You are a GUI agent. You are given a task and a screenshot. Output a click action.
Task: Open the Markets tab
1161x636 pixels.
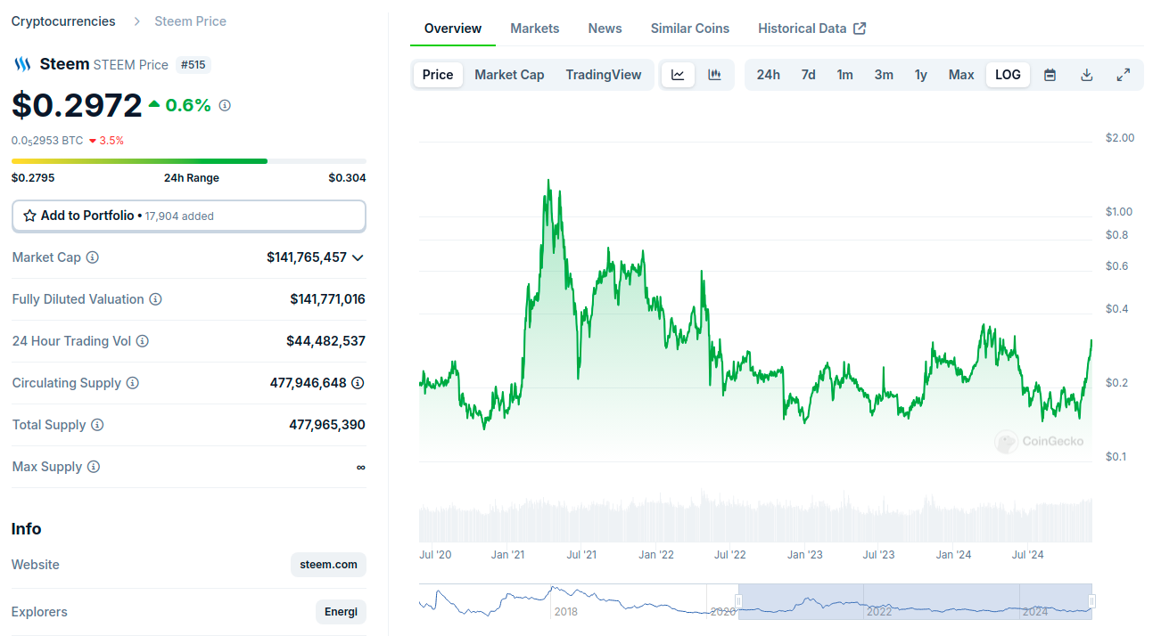click(x=535, y=29)
